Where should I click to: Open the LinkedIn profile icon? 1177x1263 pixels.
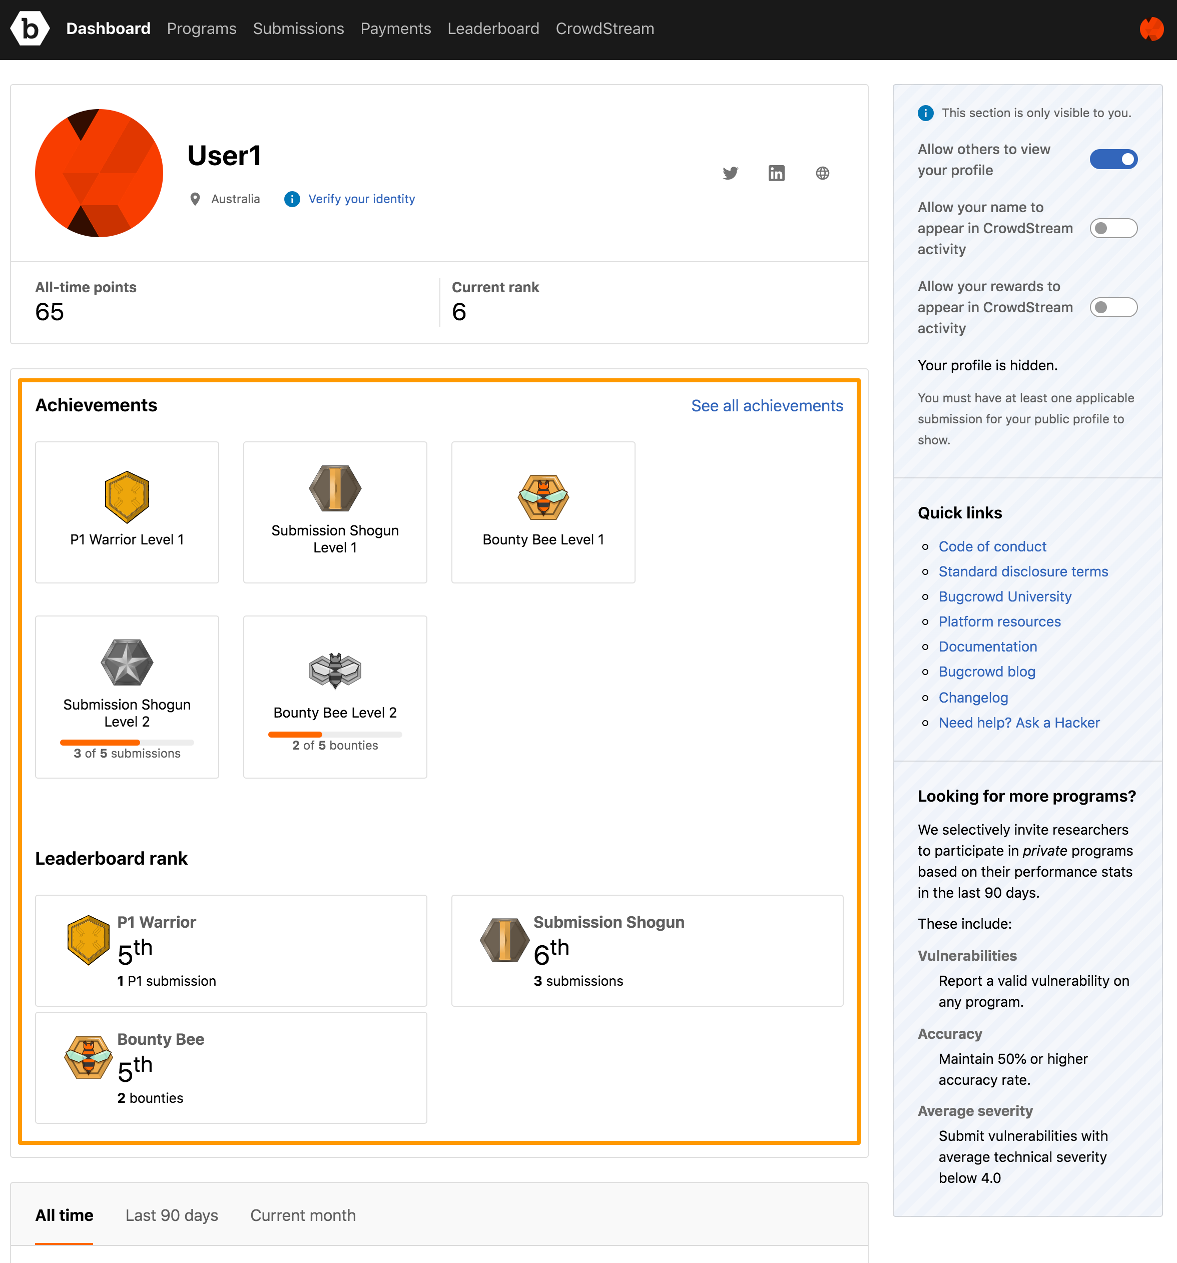tap(776, 173)
